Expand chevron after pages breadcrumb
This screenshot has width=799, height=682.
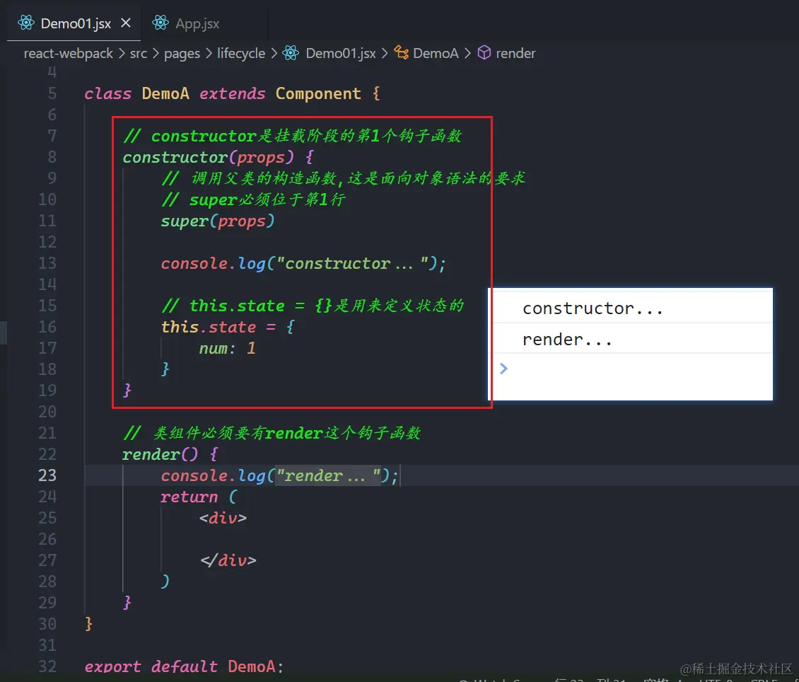[209, 53]
